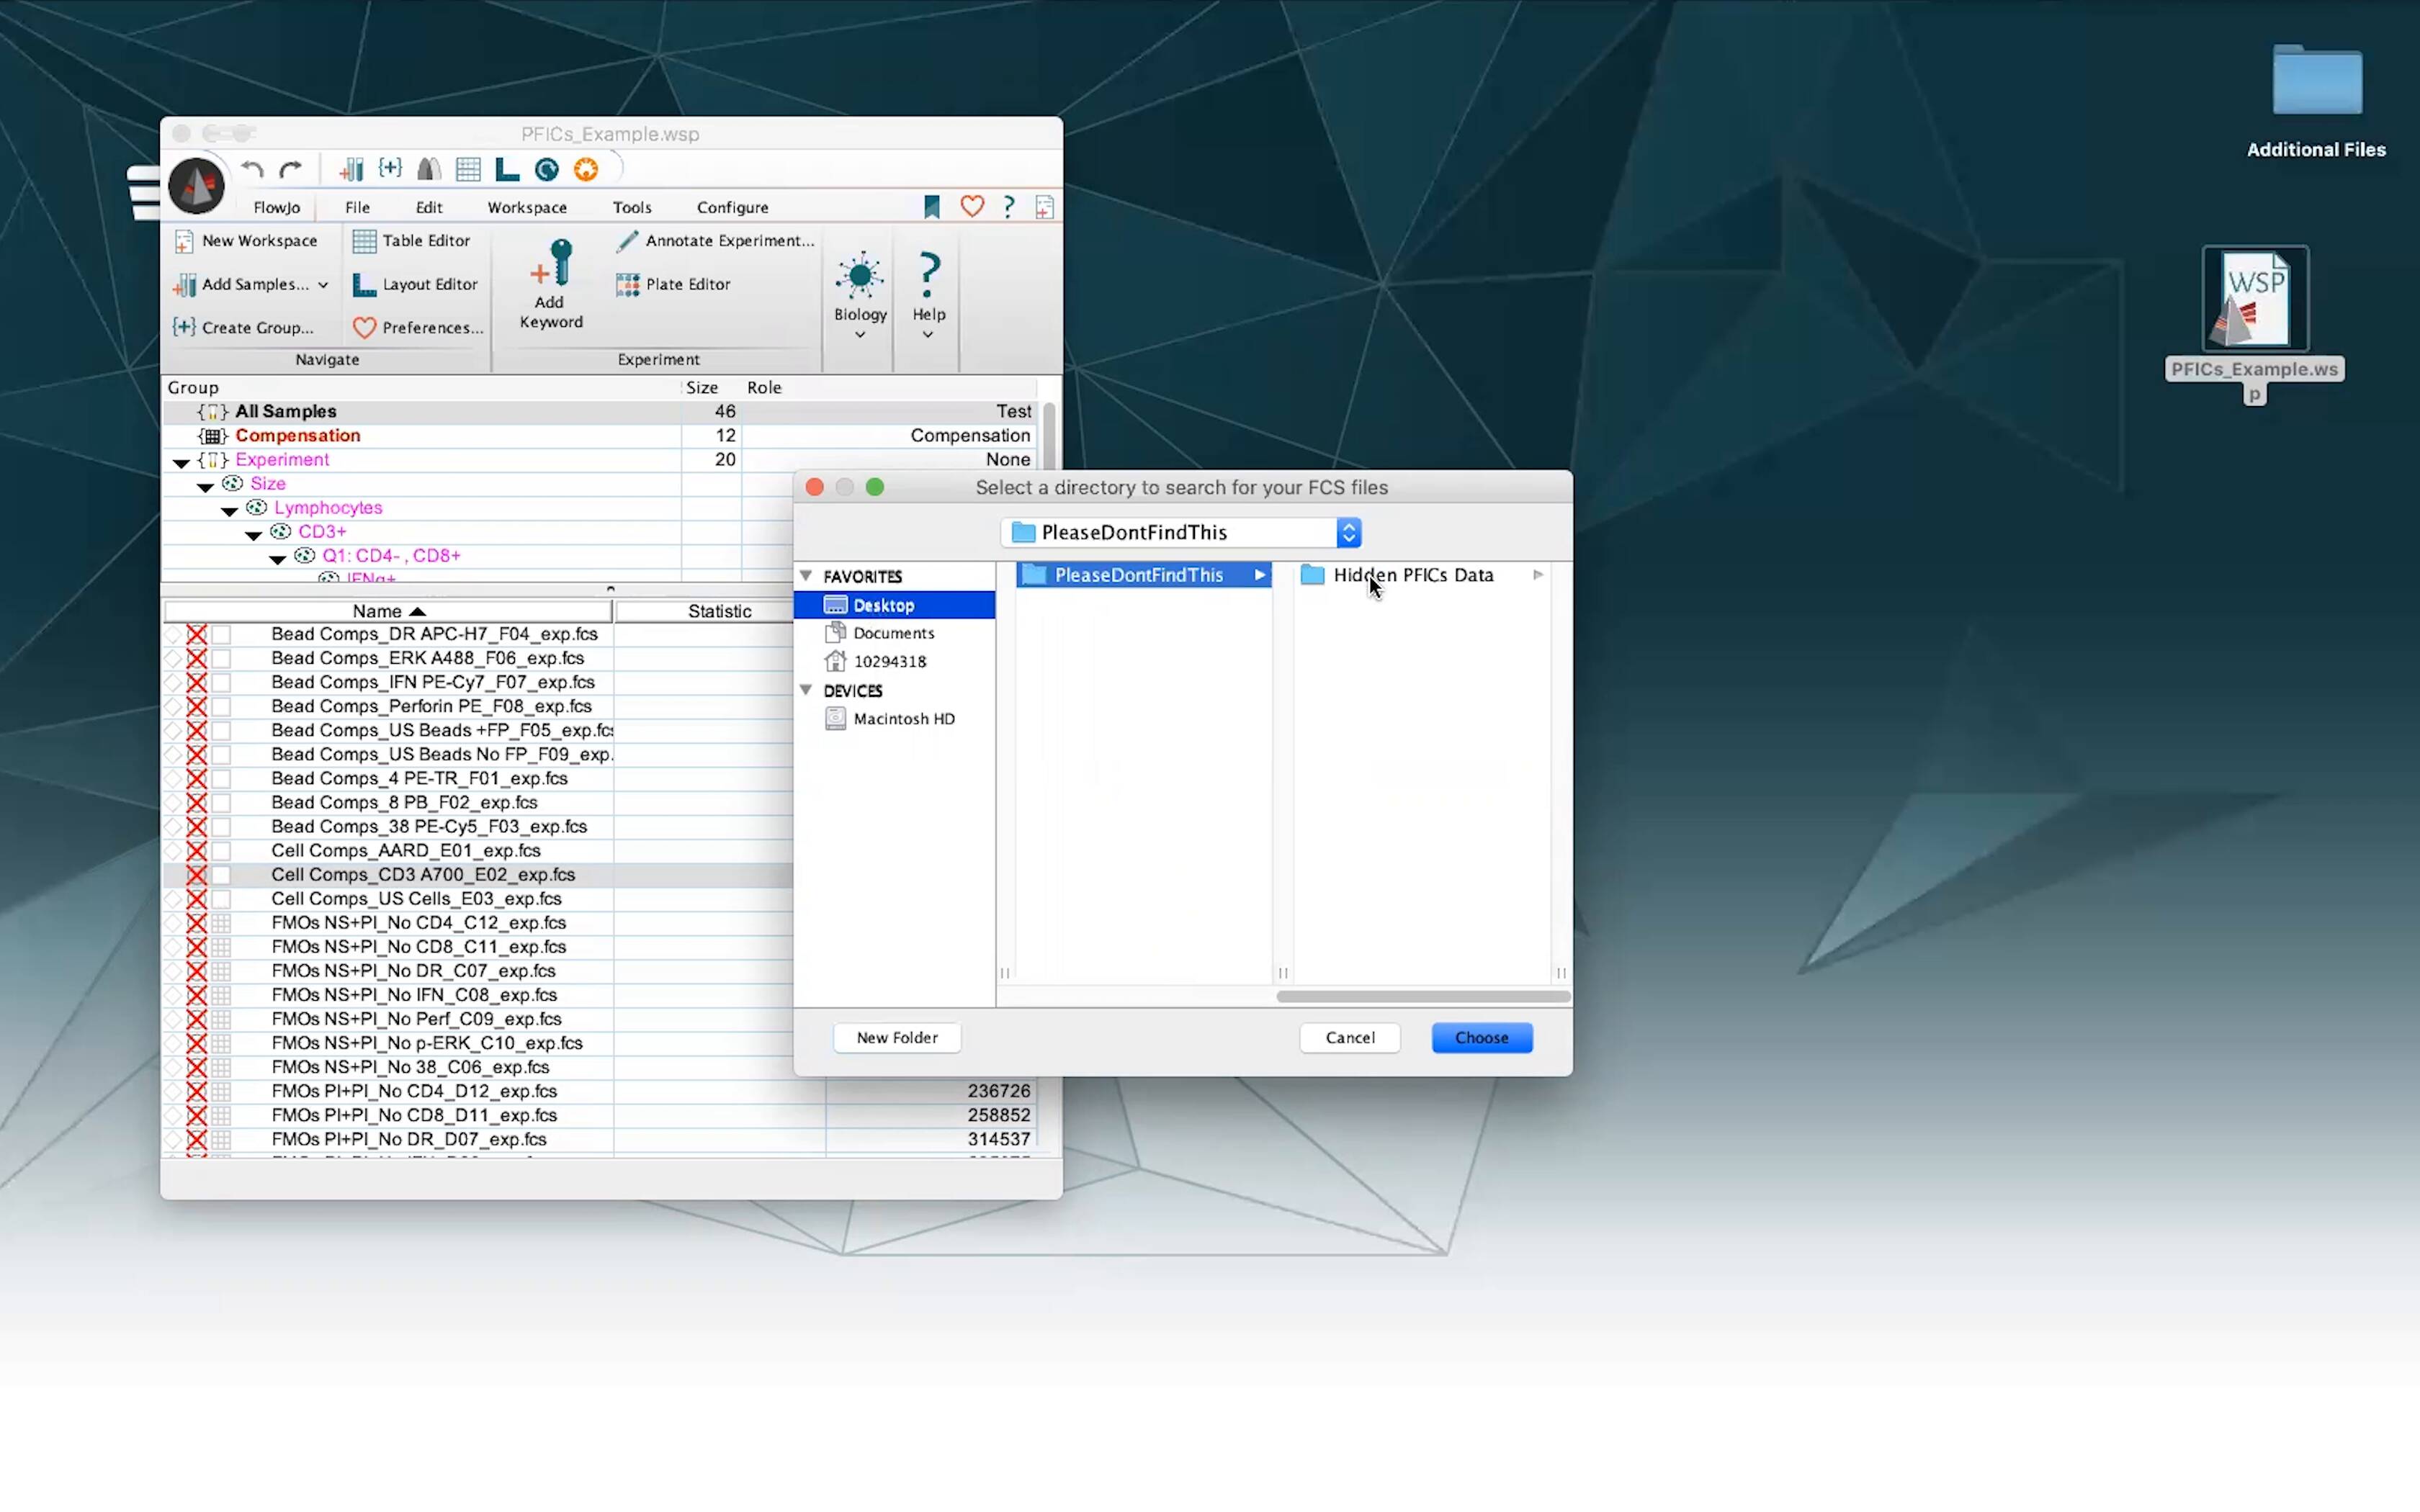Click the compensation peaks icon in the quick toolbar

[429, 170]
